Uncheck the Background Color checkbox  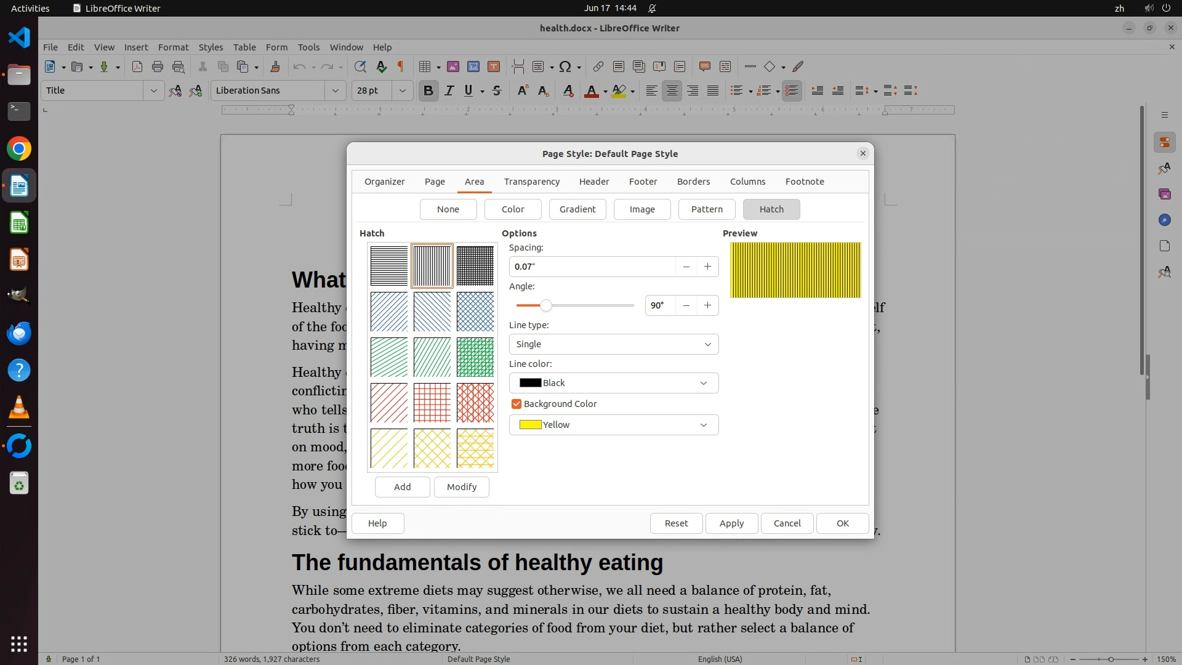click(517, 404)
